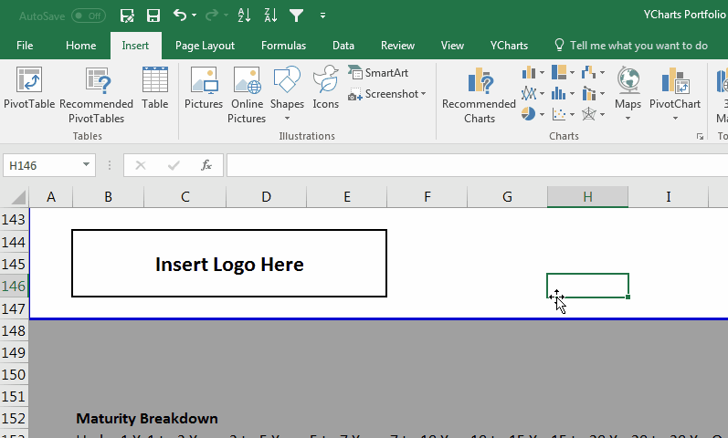
Task: Click the Filter funnel icon
Action: tap(296, 16)
